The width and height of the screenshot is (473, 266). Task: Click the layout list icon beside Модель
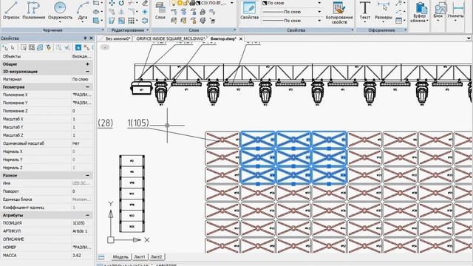(x=101, y=257)
